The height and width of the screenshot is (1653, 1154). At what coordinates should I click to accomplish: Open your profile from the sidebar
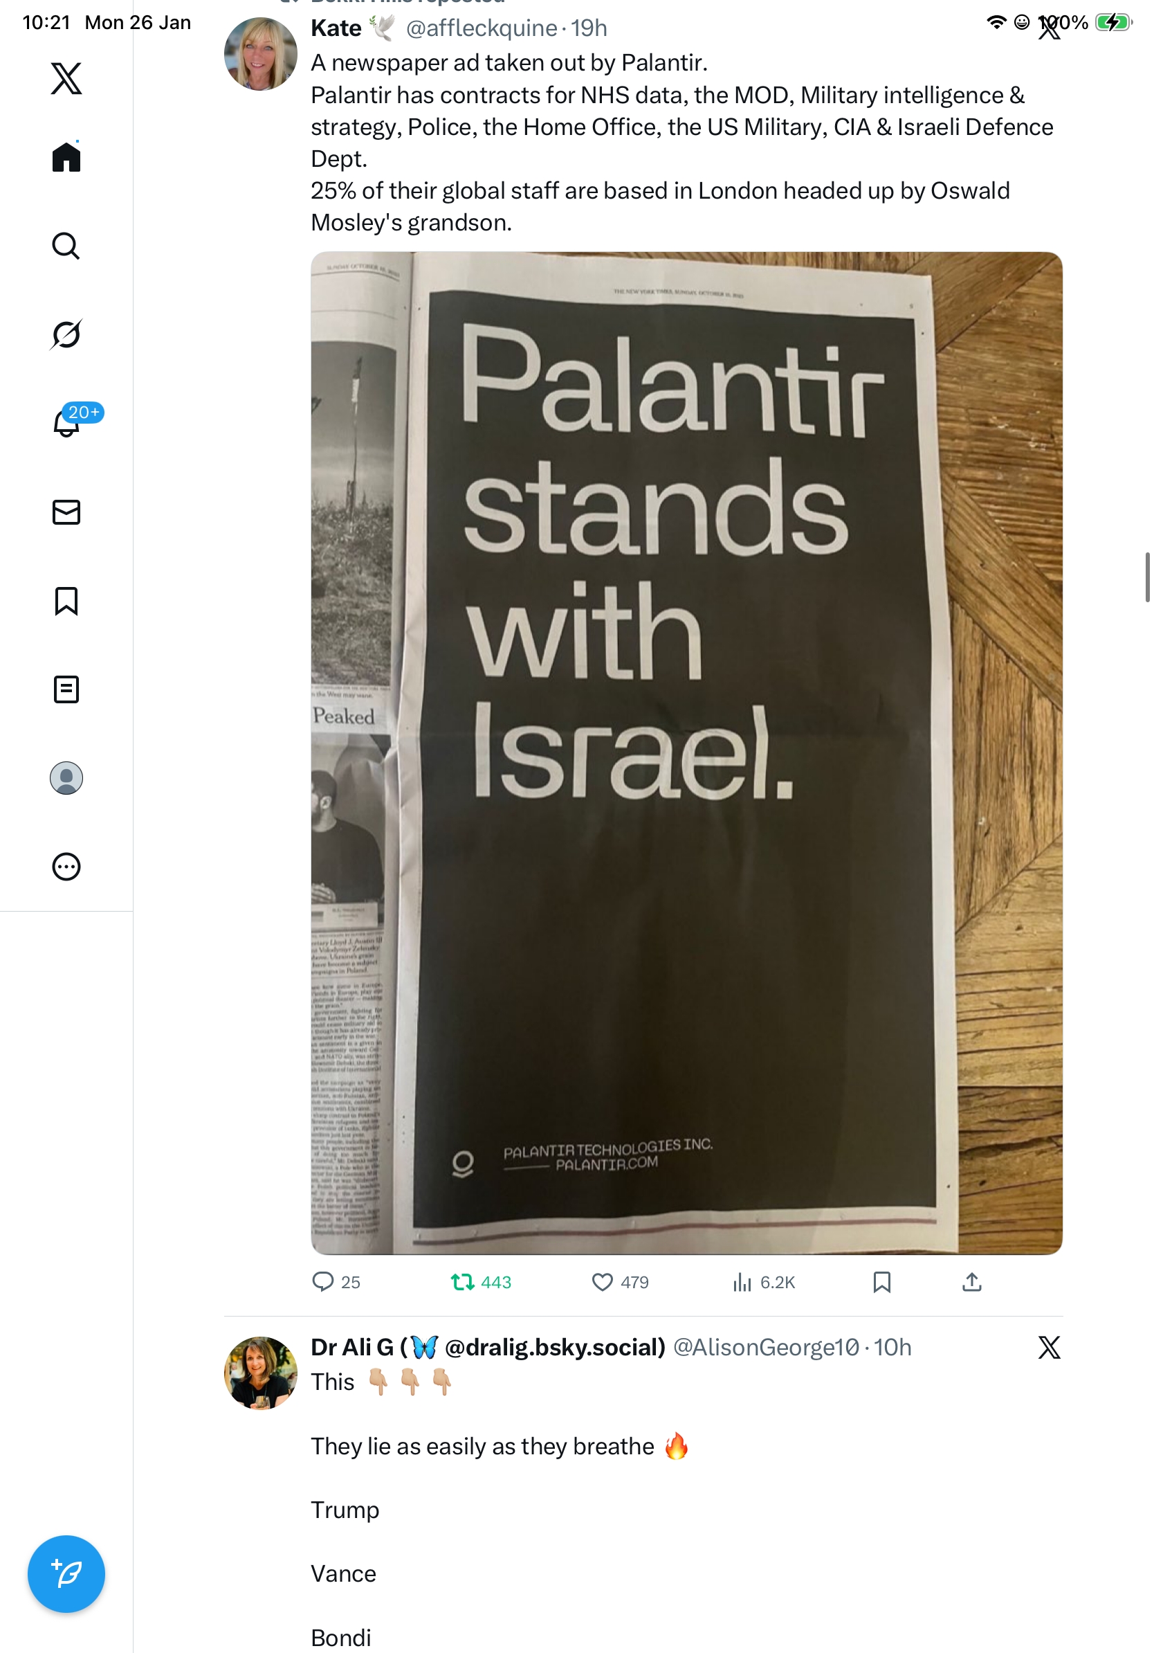pyautogui.click(x=66, y=778)
